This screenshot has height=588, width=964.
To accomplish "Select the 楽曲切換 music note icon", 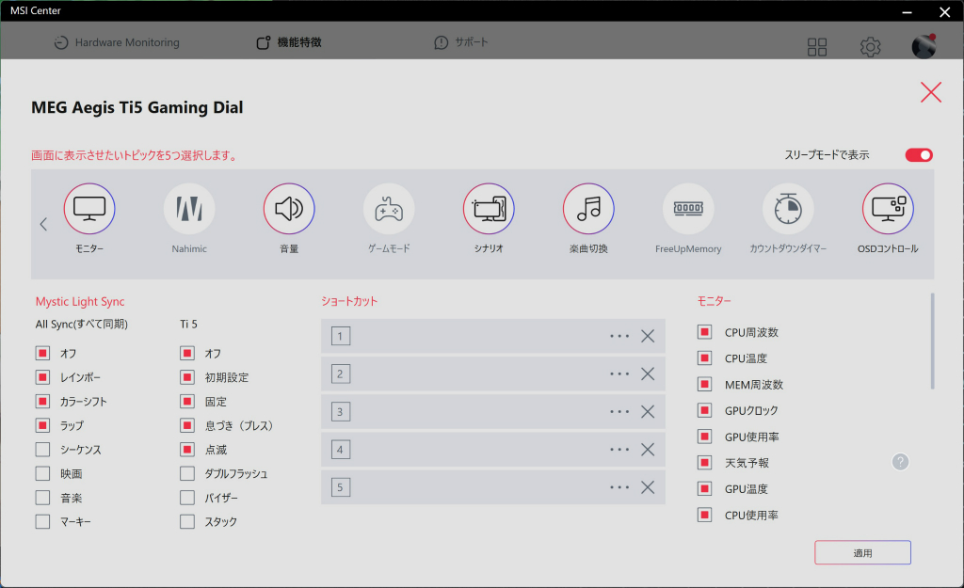I will coord(588,209).
